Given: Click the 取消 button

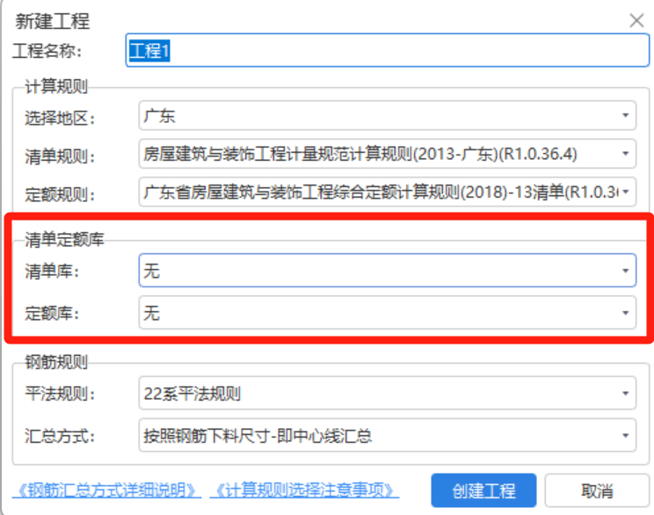Looking at the screenshot, I should [x=597, y=490].
